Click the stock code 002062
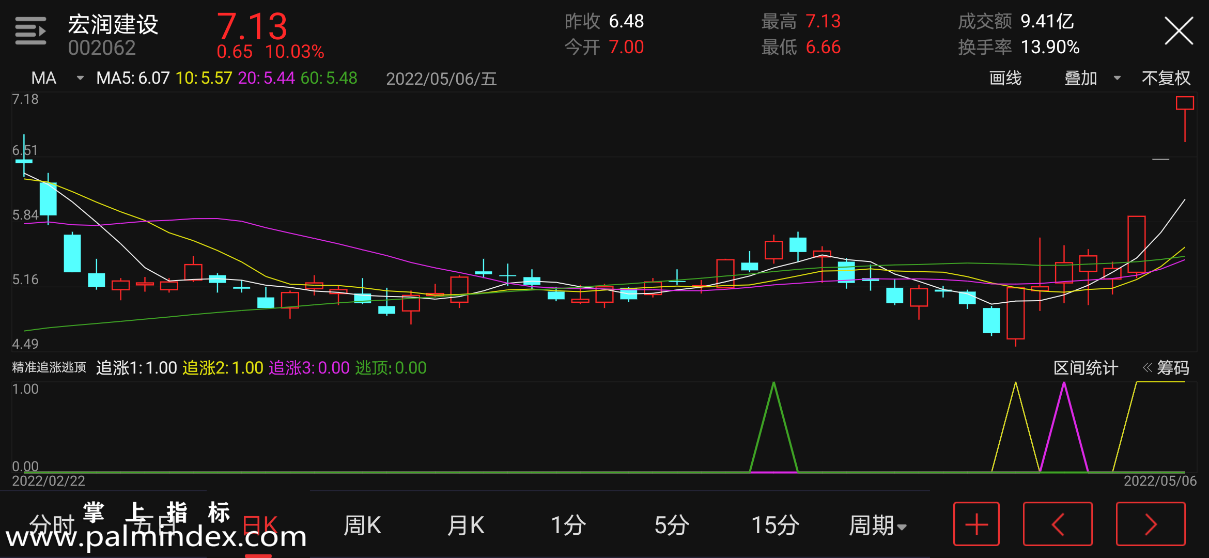 (x=102, y=48)
